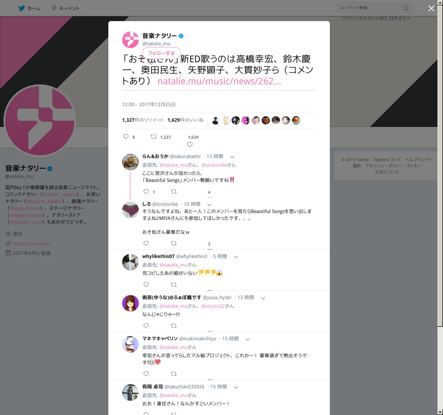Click the search magnifier icon in the top bar
The width and height of the screenshot is (443, 415).
[x=406, y=8]
